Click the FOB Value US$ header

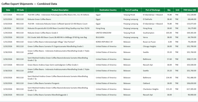point(190,10)
